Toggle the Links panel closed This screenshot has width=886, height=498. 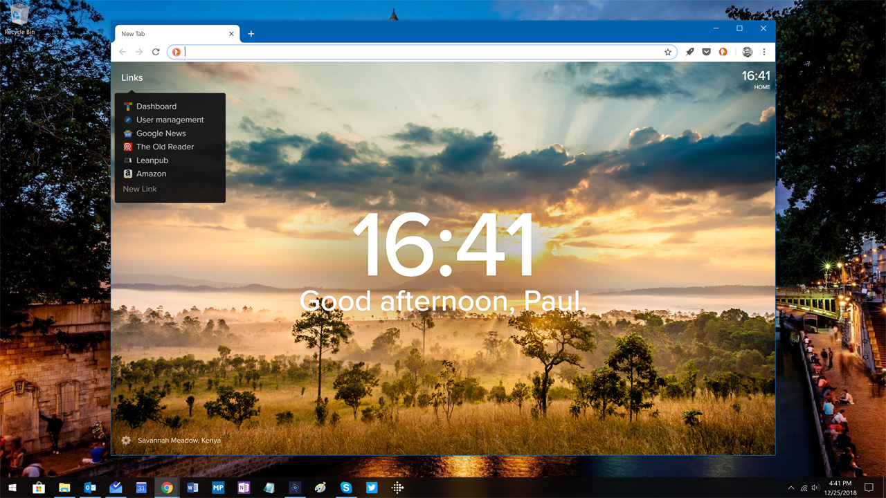tap(132, 77)
